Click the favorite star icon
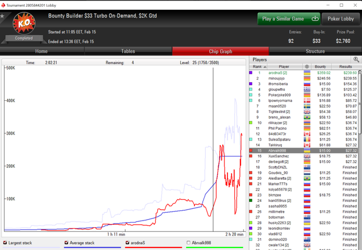This screenshot has width=362, height=250. [2, 16]
